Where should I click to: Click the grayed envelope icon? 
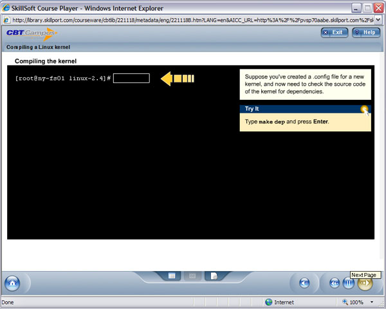192,276
